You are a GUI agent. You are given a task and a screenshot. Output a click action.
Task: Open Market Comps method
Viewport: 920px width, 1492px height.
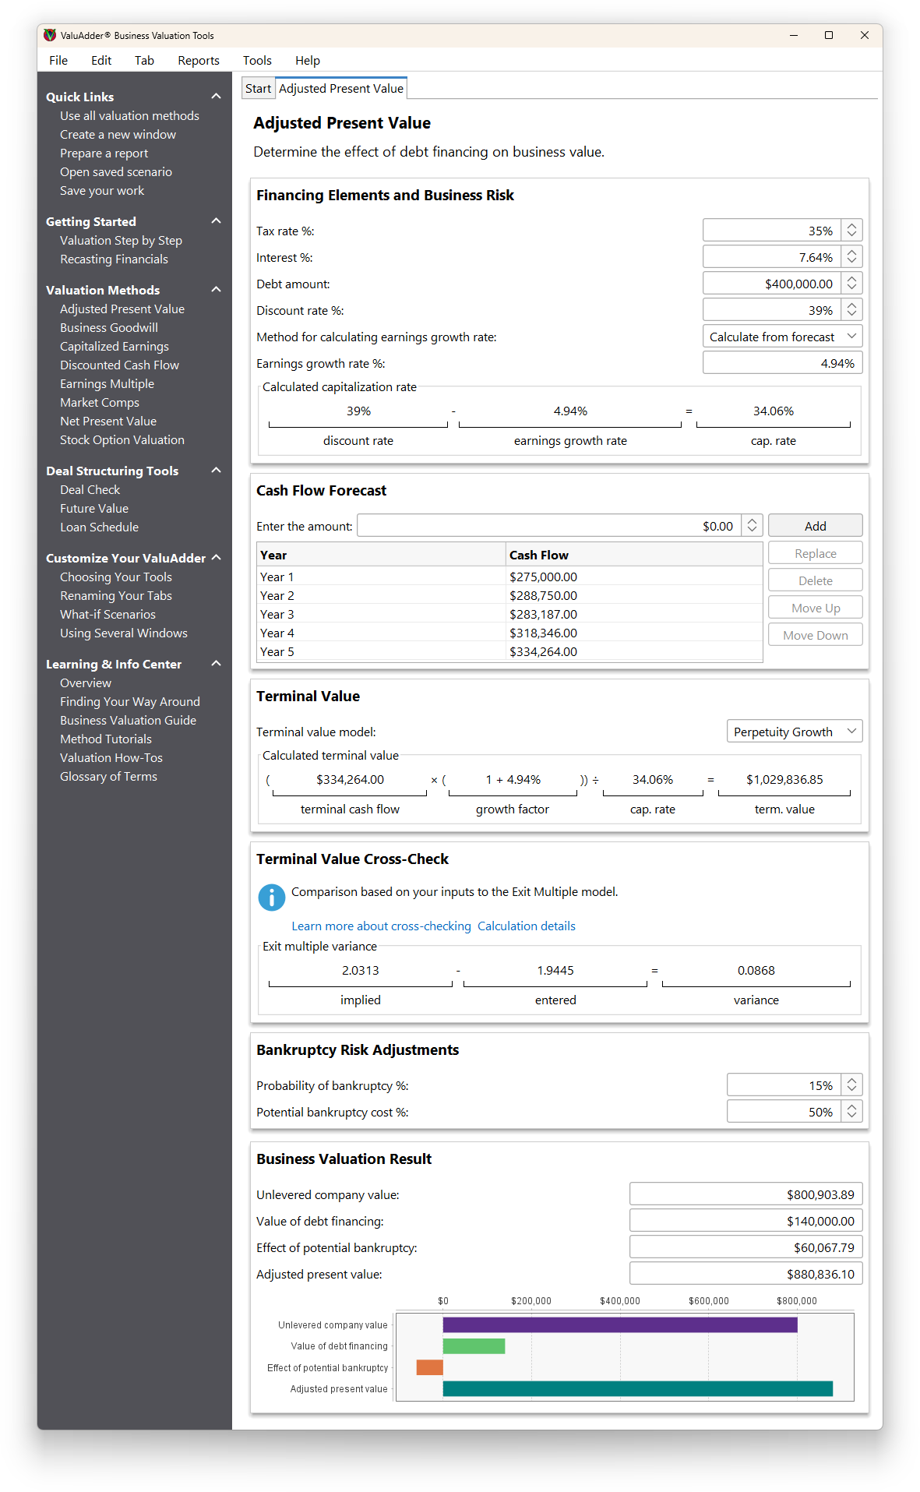click(100, 402)
